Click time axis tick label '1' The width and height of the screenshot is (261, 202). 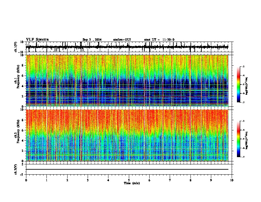tap(46, 180)
